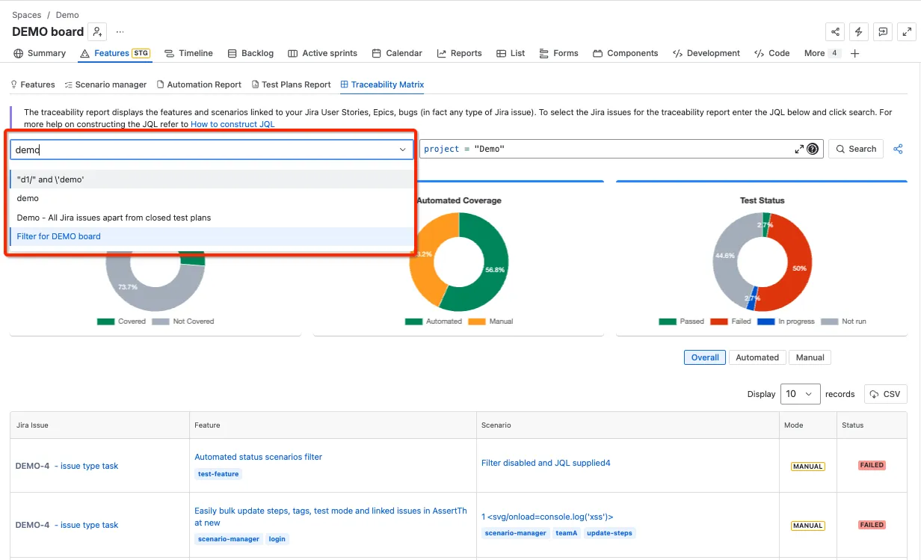
Task: Open the Display records count dropdown
Action: [801, 394]
